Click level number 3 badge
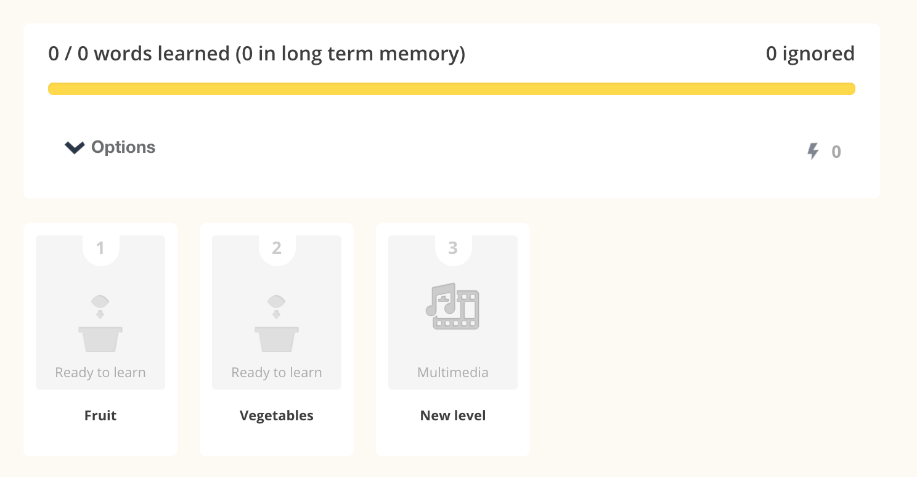The image size is (917, 477). 453,248
